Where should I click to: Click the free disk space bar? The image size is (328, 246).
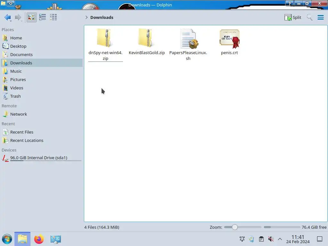pos(282,227)
